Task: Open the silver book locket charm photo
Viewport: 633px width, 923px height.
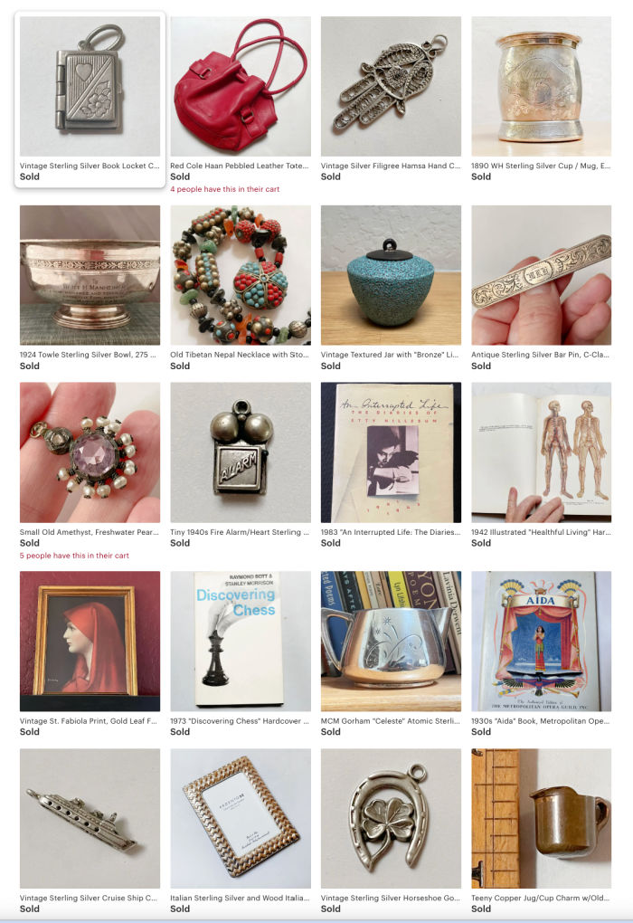Action: click(90, 86)
